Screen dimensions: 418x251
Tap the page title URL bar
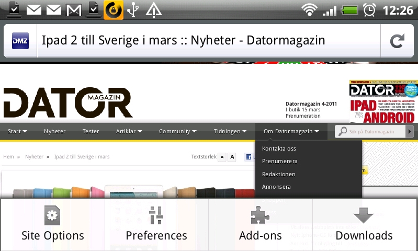209,41
